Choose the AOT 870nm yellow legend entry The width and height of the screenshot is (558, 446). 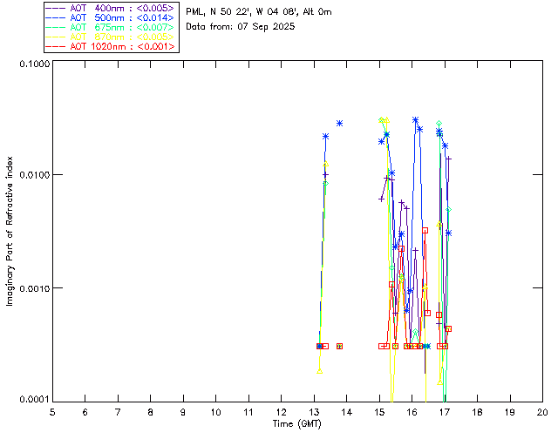coord(110,37)
